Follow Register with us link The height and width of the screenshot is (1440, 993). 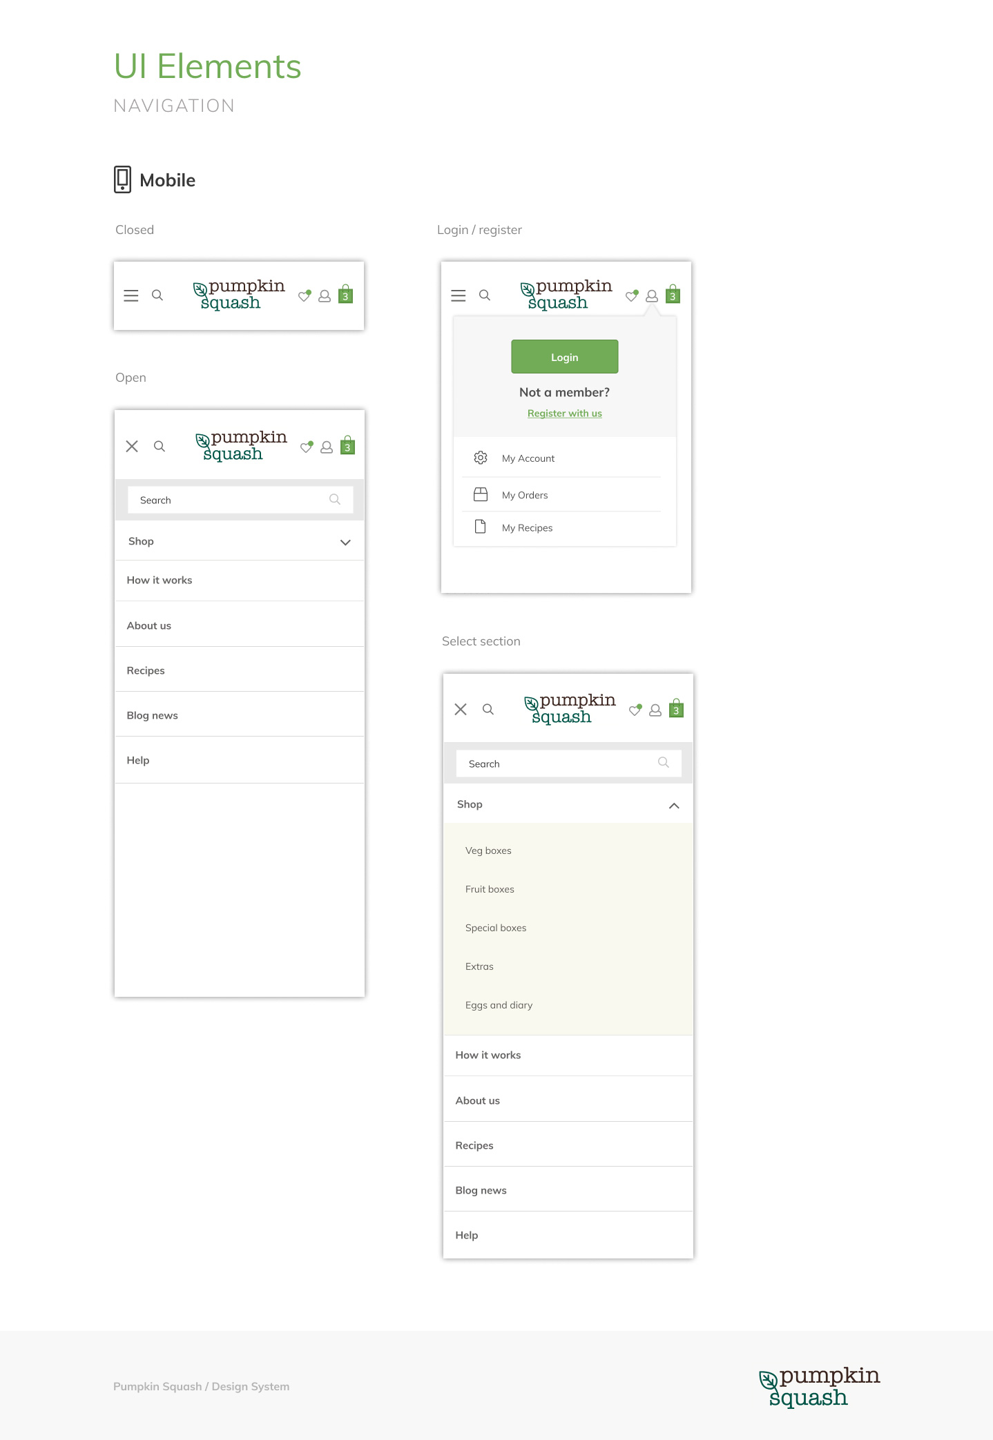click(565, 413)
